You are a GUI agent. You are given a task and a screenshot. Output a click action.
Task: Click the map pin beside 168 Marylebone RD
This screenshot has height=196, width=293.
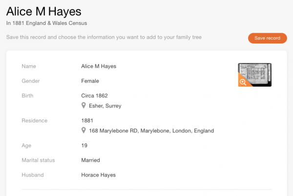point(84,131)
